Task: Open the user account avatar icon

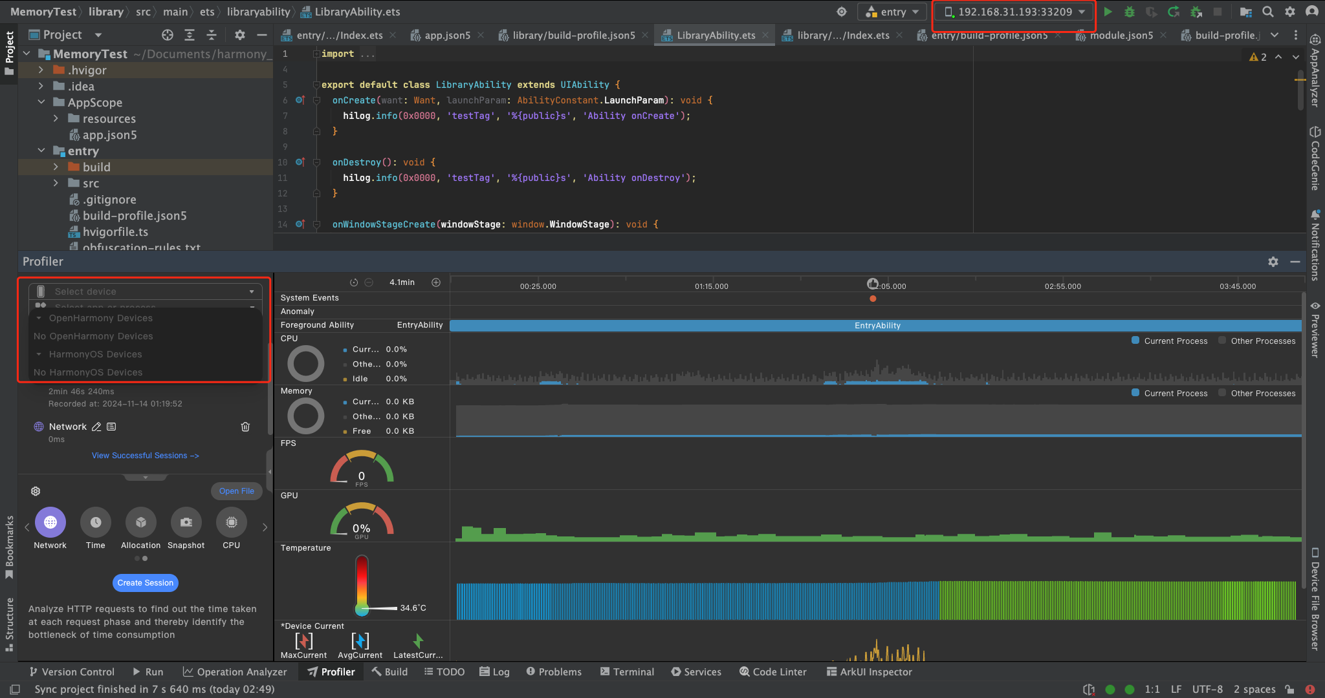Action: click(1312, 12)
